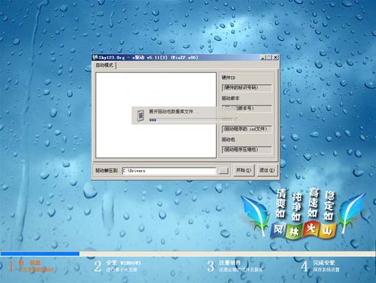Click the driver database file icon
Viewport: 376px width, 283px height.
pos(141,115)
